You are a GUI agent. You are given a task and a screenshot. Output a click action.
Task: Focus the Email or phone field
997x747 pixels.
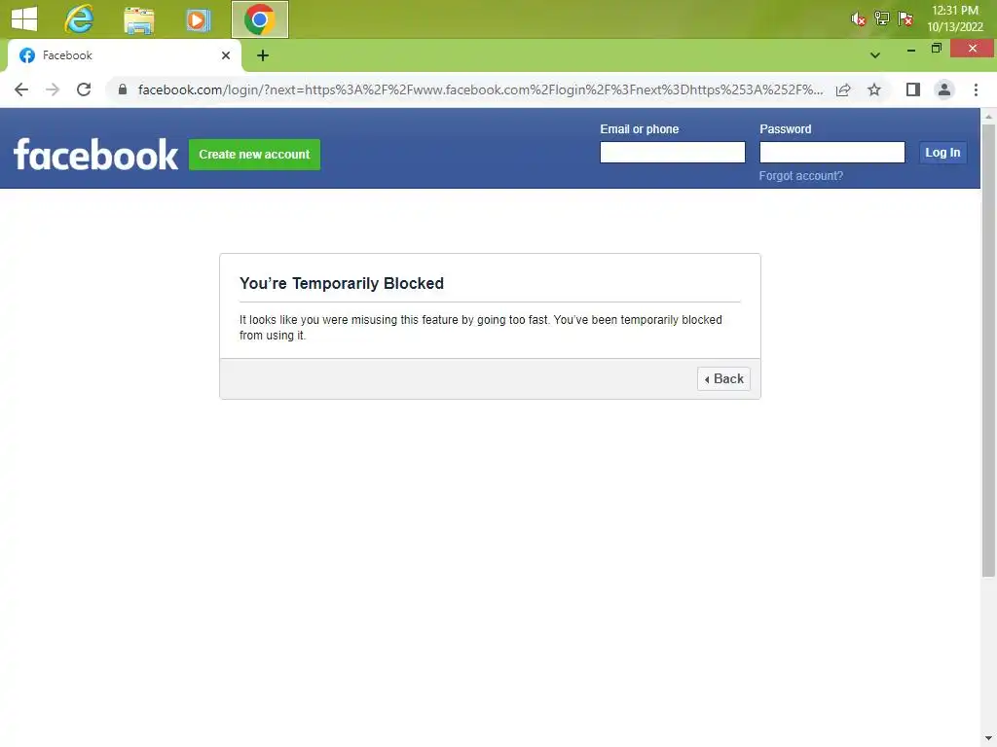tap(672, 153)
